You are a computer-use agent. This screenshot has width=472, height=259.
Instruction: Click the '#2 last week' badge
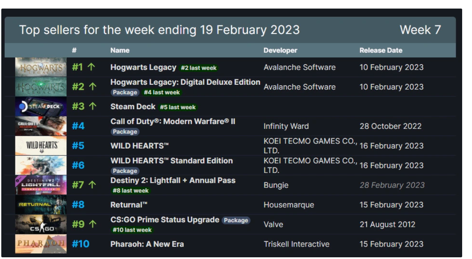[199, 68]
